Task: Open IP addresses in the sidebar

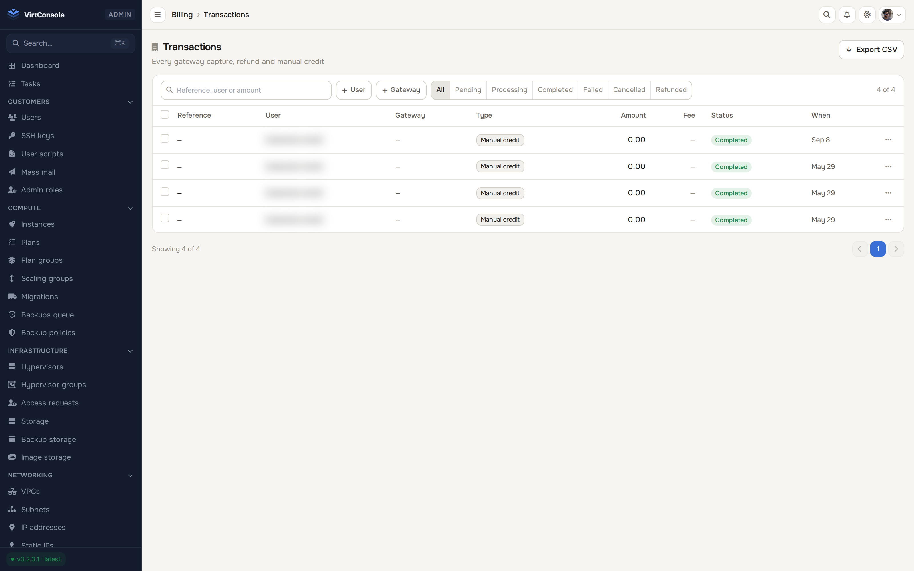Action: [71, 527]
